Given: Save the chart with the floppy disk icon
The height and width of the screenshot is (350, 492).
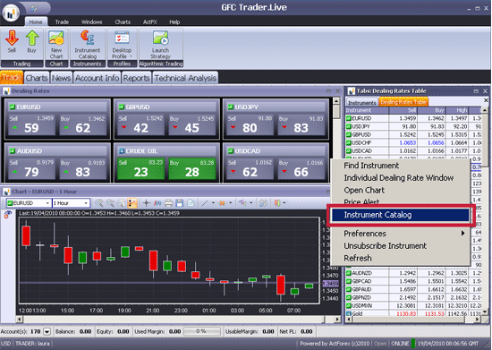Looking at the screenshot, I should pyautogui.click(x=180, y=203).
